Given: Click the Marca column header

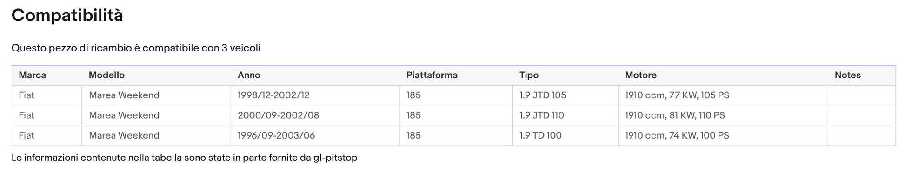Looking at the screenshot, I should (x=33, y=75).
